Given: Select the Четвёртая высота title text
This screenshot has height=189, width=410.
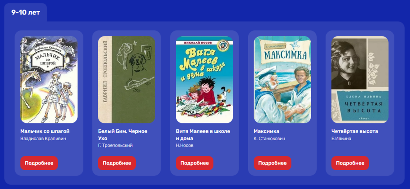Looking at the screenshot, I should (x=355, y=131).
